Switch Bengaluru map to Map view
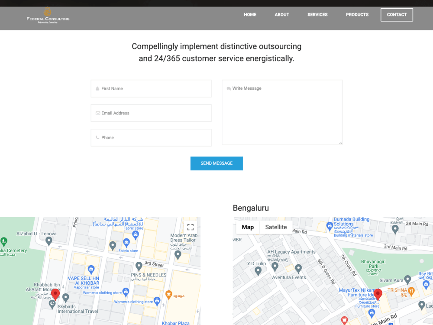 click(x=248, y=227)
